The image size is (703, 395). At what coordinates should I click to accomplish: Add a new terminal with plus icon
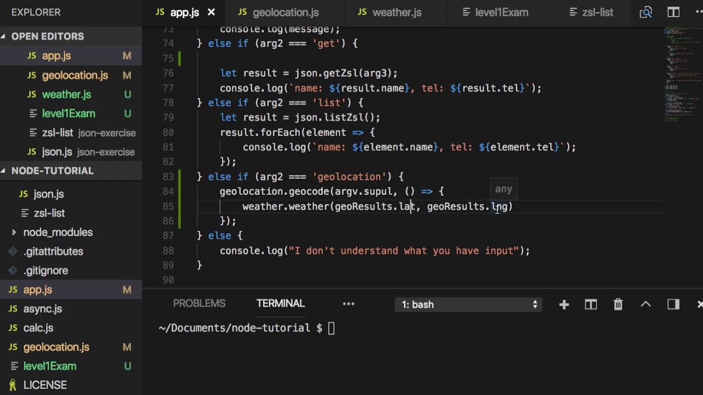[x=564, y=304]
